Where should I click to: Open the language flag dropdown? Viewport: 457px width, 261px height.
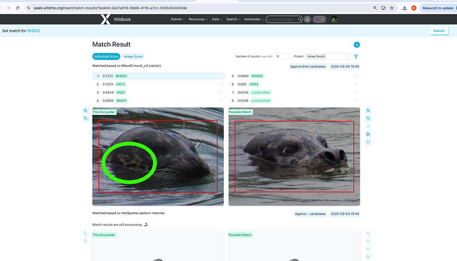tap(319, 19)
